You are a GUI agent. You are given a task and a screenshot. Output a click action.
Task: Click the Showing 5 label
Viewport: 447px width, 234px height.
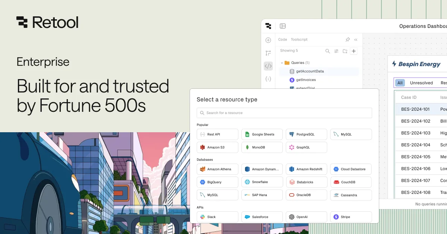pyautogui.click(x=289, y=51)
